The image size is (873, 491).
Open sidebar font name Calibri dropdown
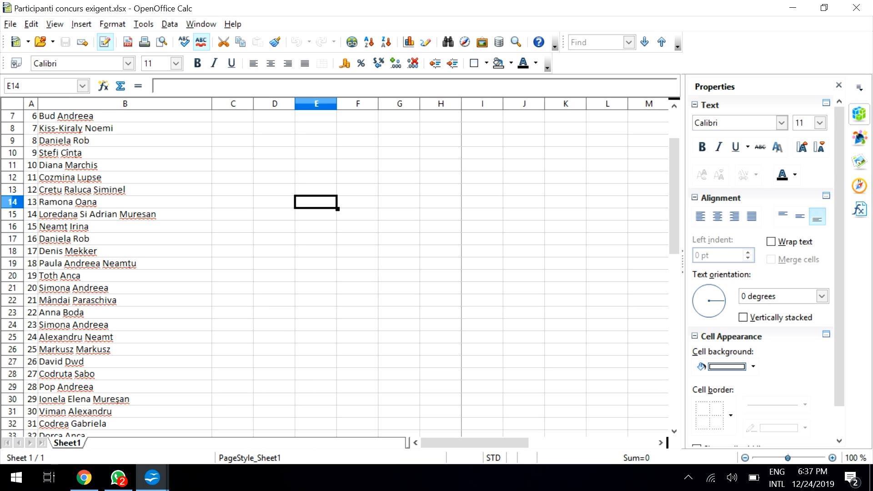click(x=781, y=123)
